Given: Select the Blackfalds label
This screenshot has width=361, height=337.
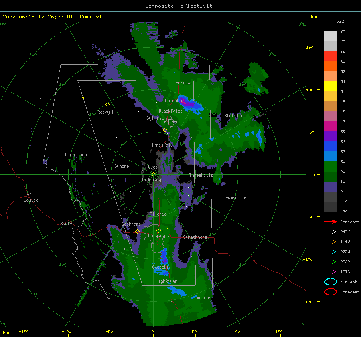Looking at the screenshot, I should [170, 111].
